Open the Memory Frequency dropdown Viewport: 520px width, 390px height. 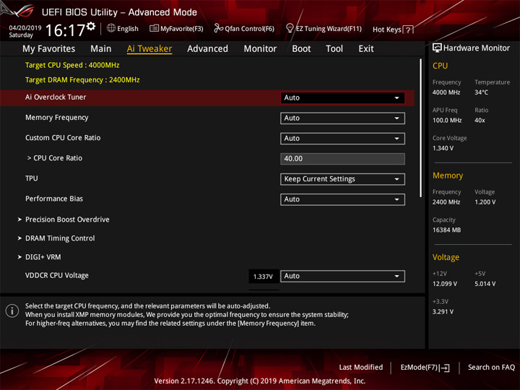342,118
